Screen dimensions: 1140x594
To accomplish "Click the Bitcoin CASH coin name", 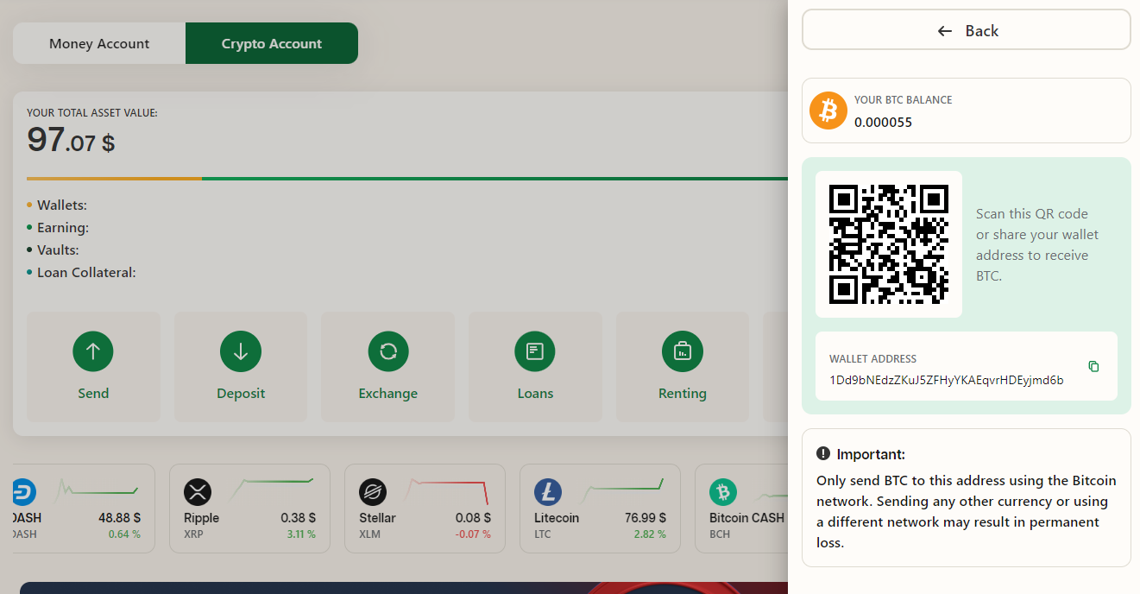I will (x=746, y=518).
